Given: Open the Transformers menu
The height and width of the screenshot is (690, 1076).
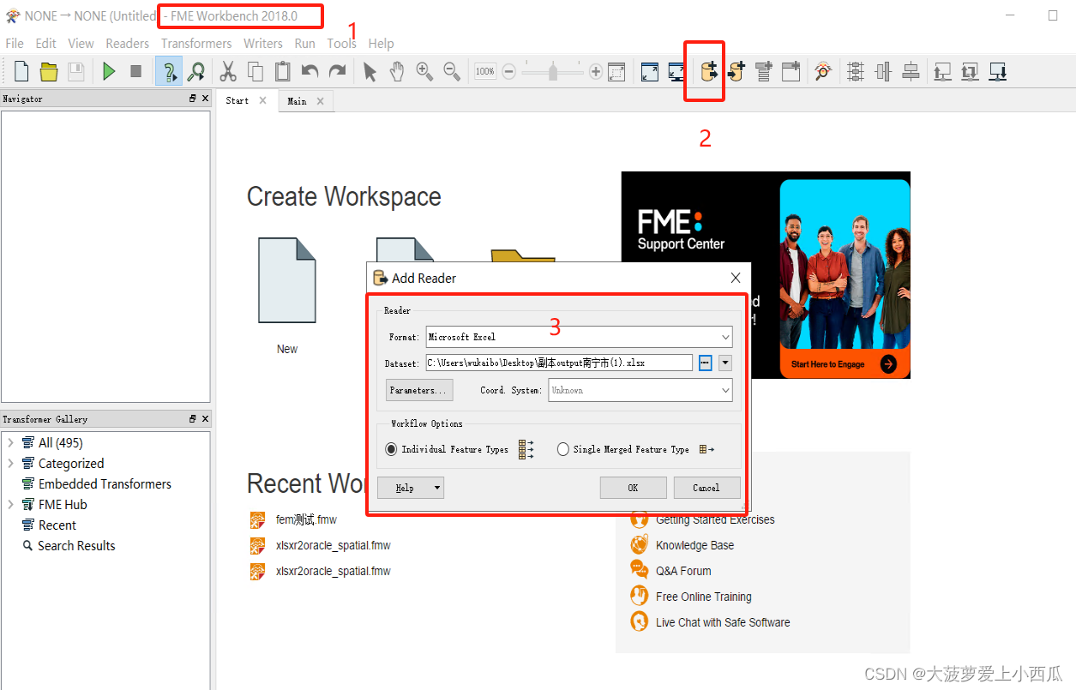Looking at the screenshot, I should tap(195, 43).
